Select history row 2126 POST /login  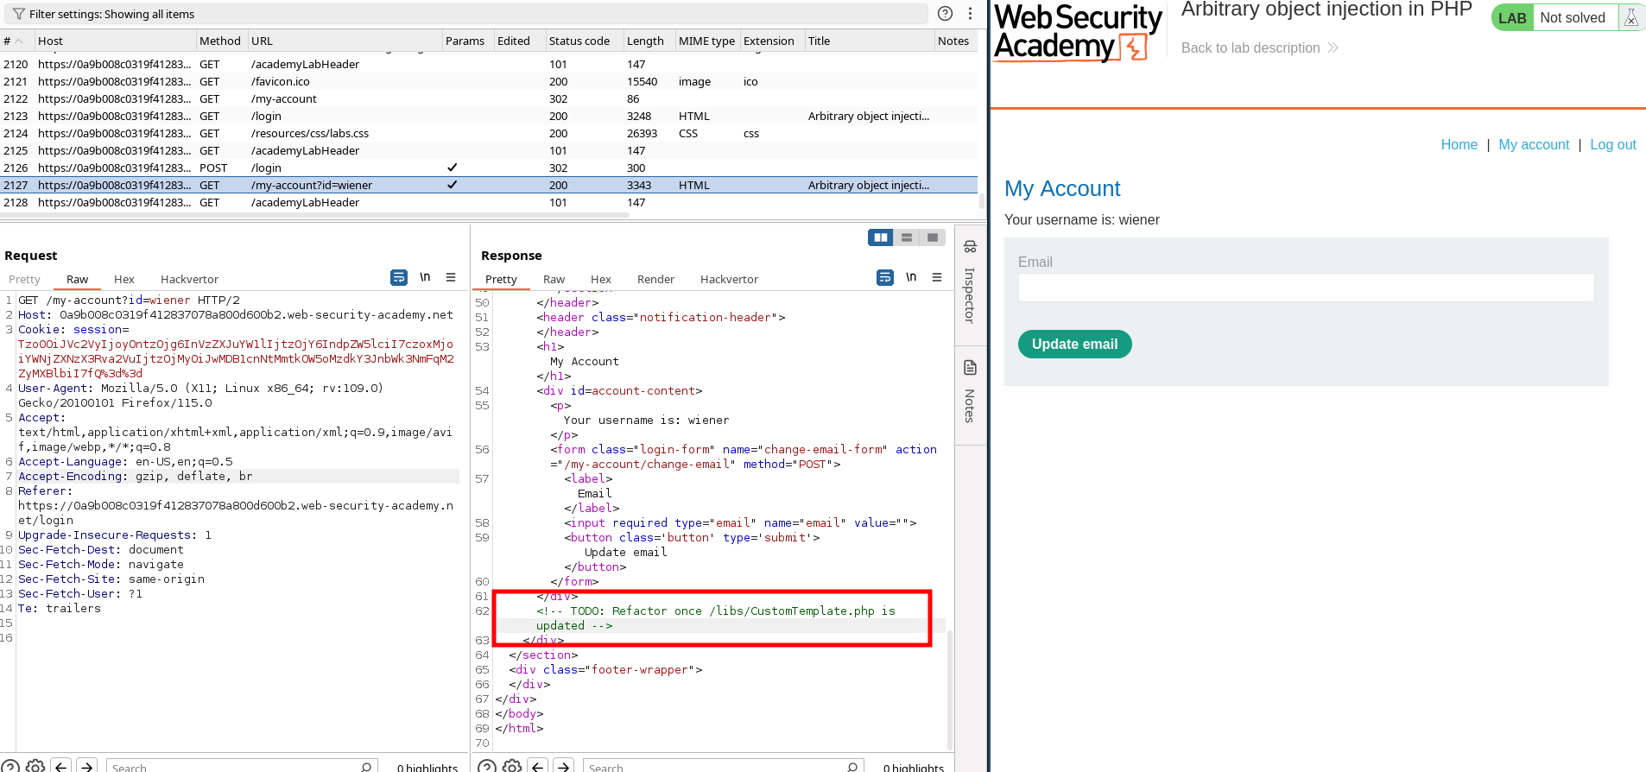[489, 168]
